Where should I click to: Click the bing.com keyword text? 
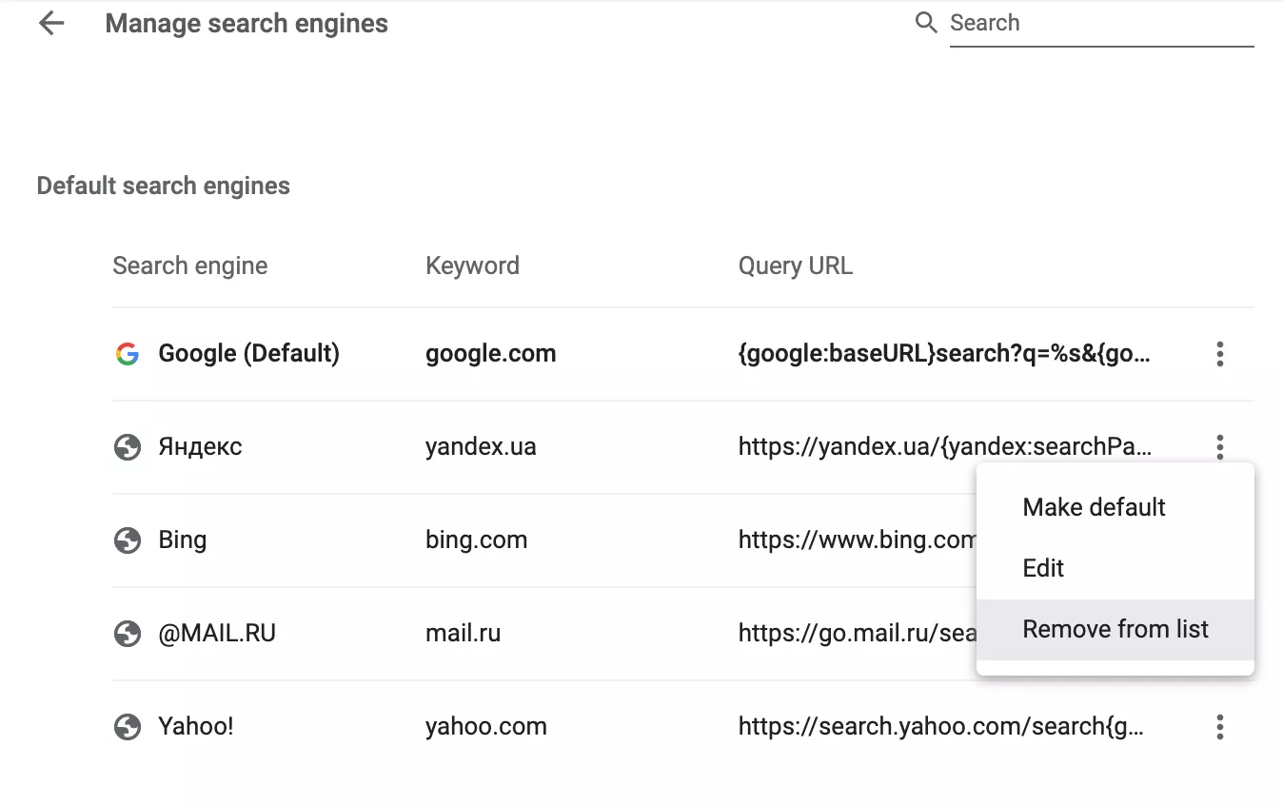pyautogui.click(x=476, y=540)
